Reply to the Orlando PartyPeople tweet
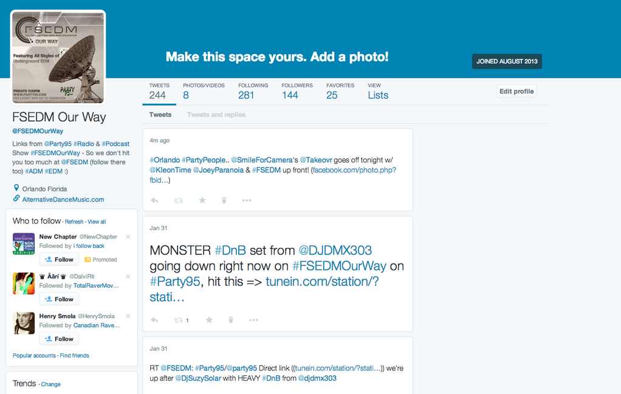Image resolution: width=621 pixels, height=394 pixels. (x=154, y=200)
